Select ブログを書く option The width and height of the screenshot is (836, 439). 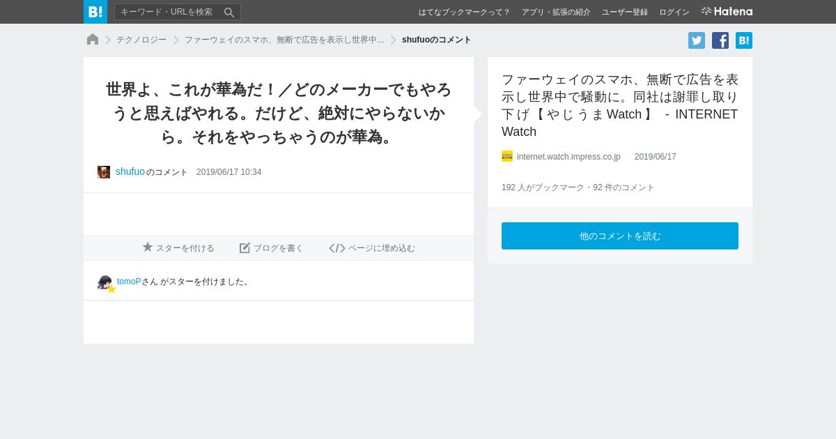(279, 248)
